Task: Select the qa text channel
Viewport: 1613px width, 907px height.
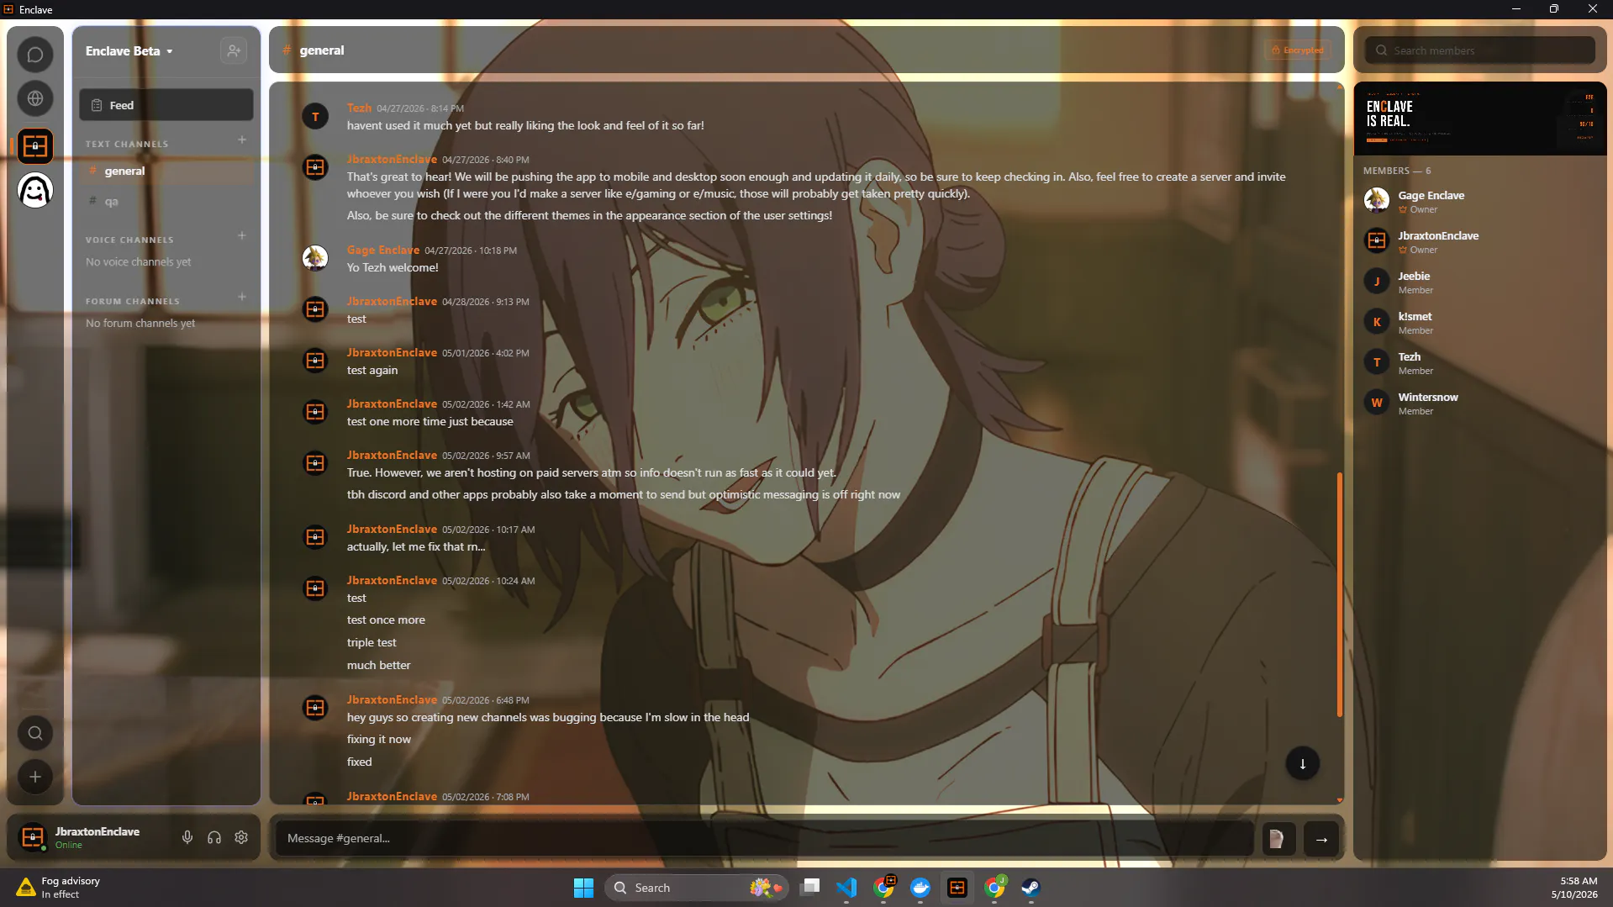Action: pyautogui.click(x=166, y=202)
